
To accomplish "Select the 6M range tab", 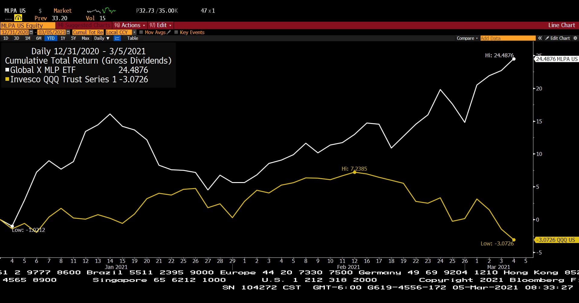I will coord(39,38).
